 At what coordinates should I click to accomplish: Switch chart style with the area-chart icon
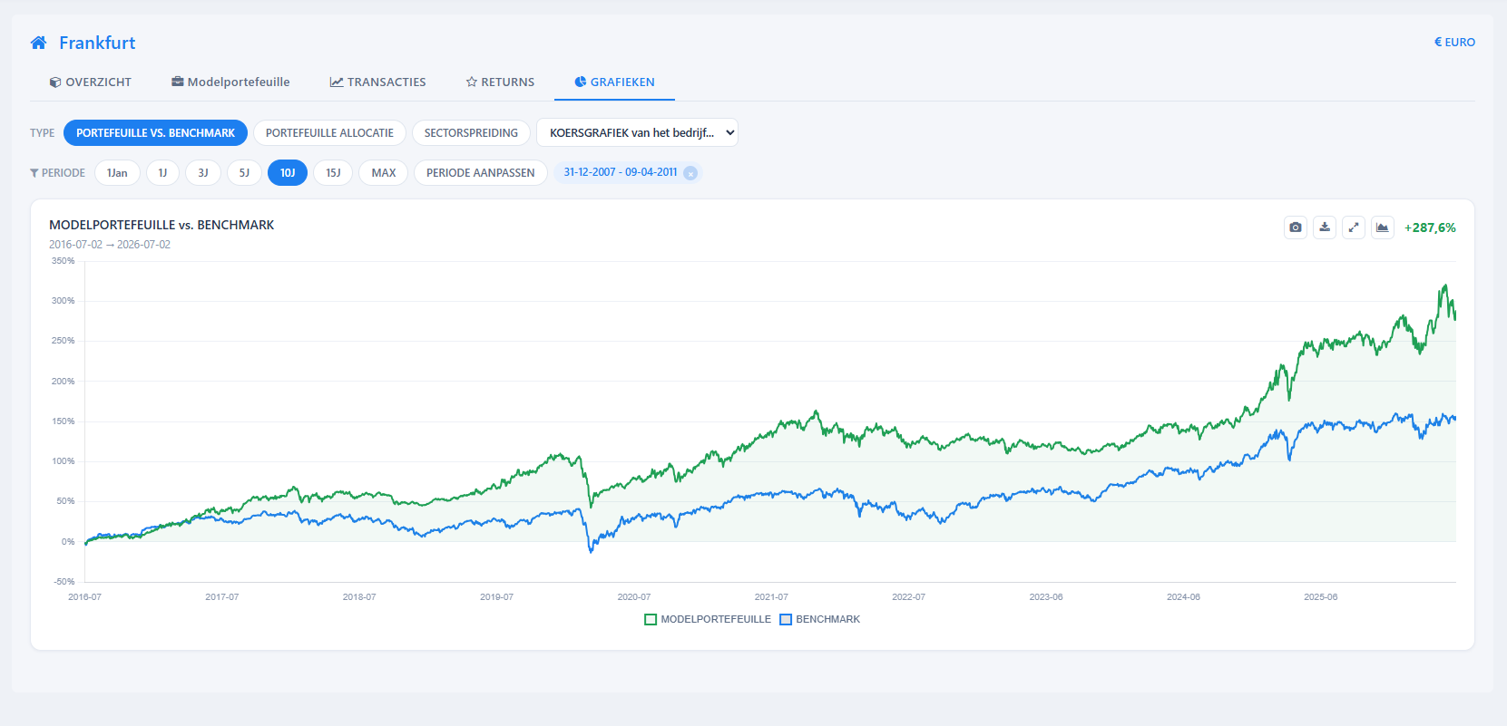click(x=1383, y=227)
